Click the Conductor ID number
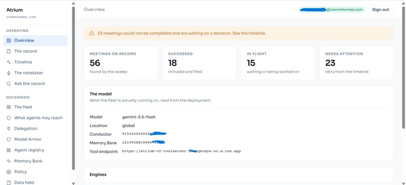Viewport: 406px width, 185px height. 144,134
